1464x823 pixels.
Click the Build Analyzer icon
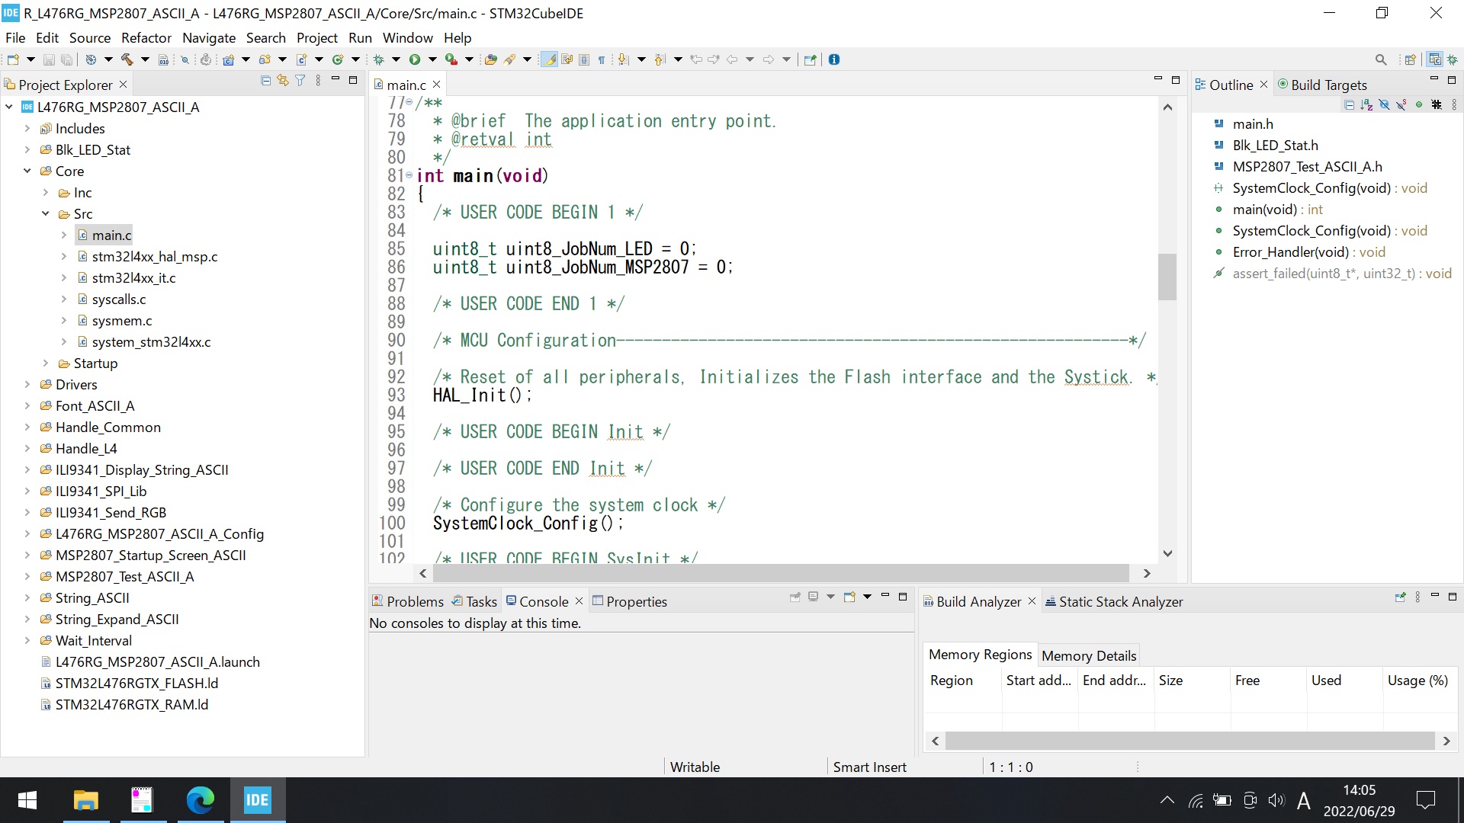[x=927, y=601]
